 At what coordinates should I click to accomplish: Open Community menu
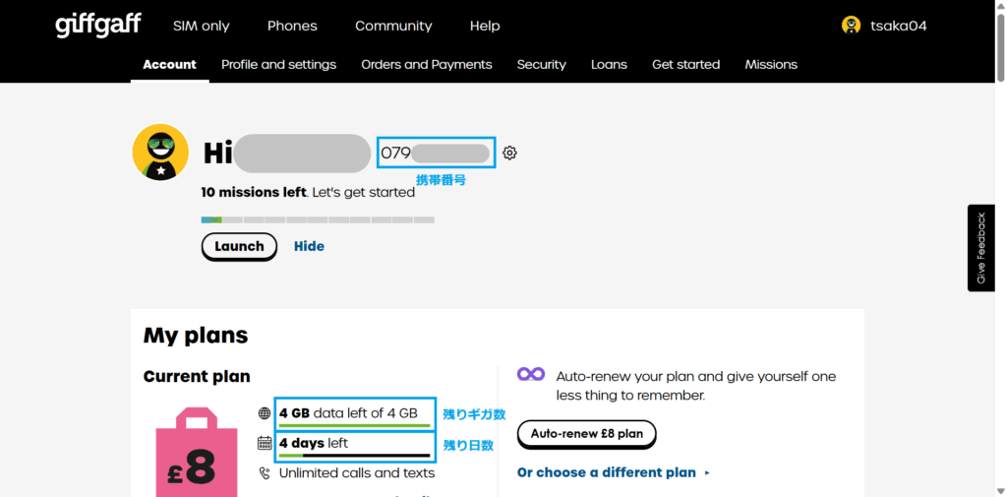393,27
